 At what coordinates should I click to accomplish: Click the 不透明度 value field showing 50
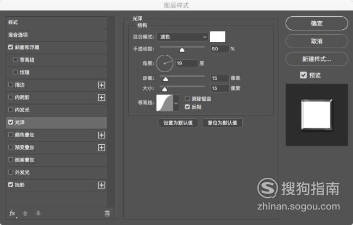click(x=219, y=49)
